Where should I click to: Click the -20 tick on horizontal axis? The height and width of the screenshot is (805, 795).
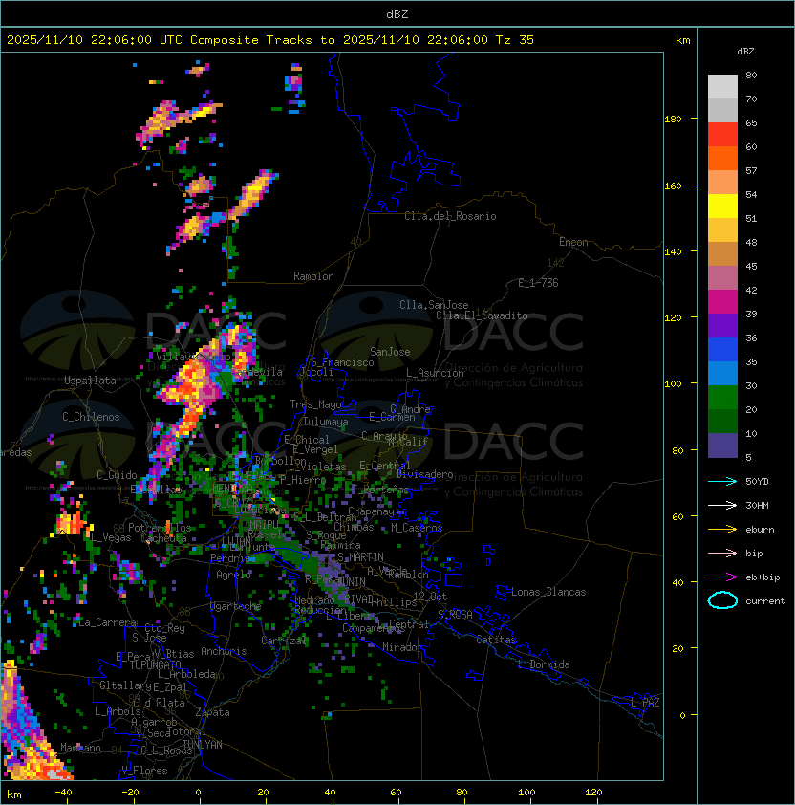(x=130, y=793)
